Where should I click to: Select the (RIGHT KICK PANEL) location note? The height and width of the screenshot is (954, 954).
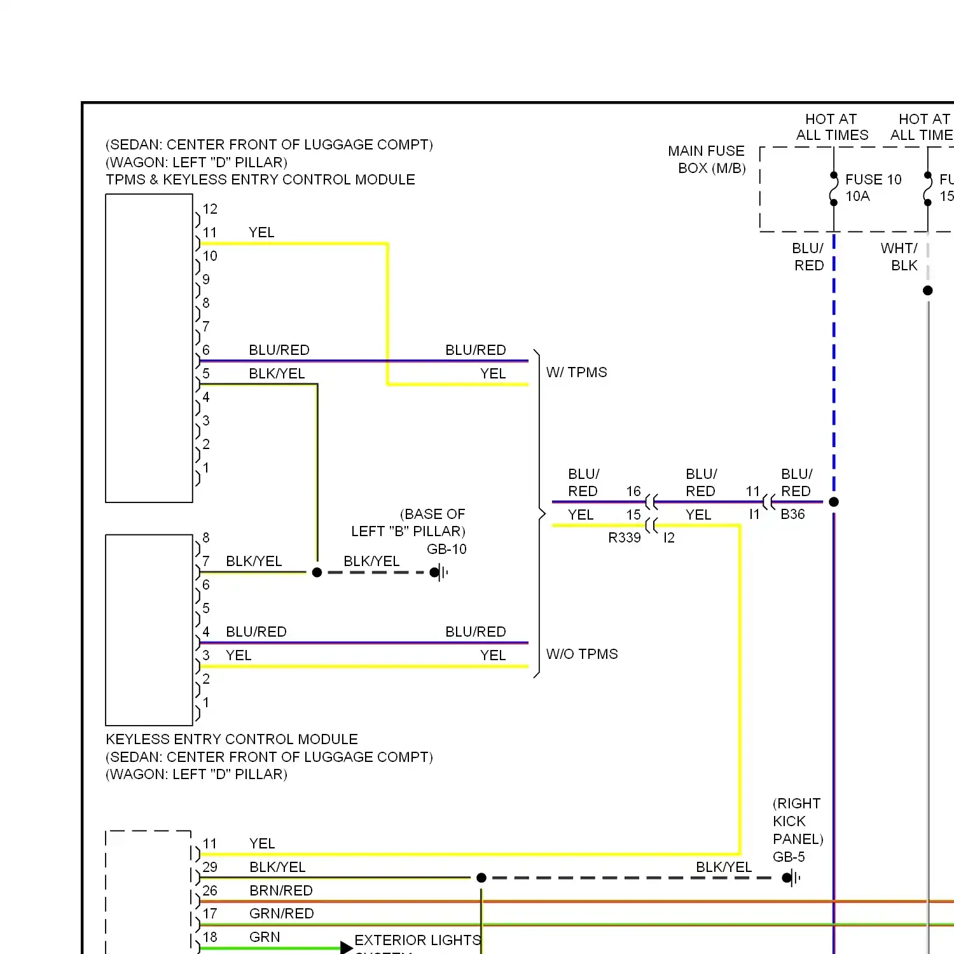point(798,822)
